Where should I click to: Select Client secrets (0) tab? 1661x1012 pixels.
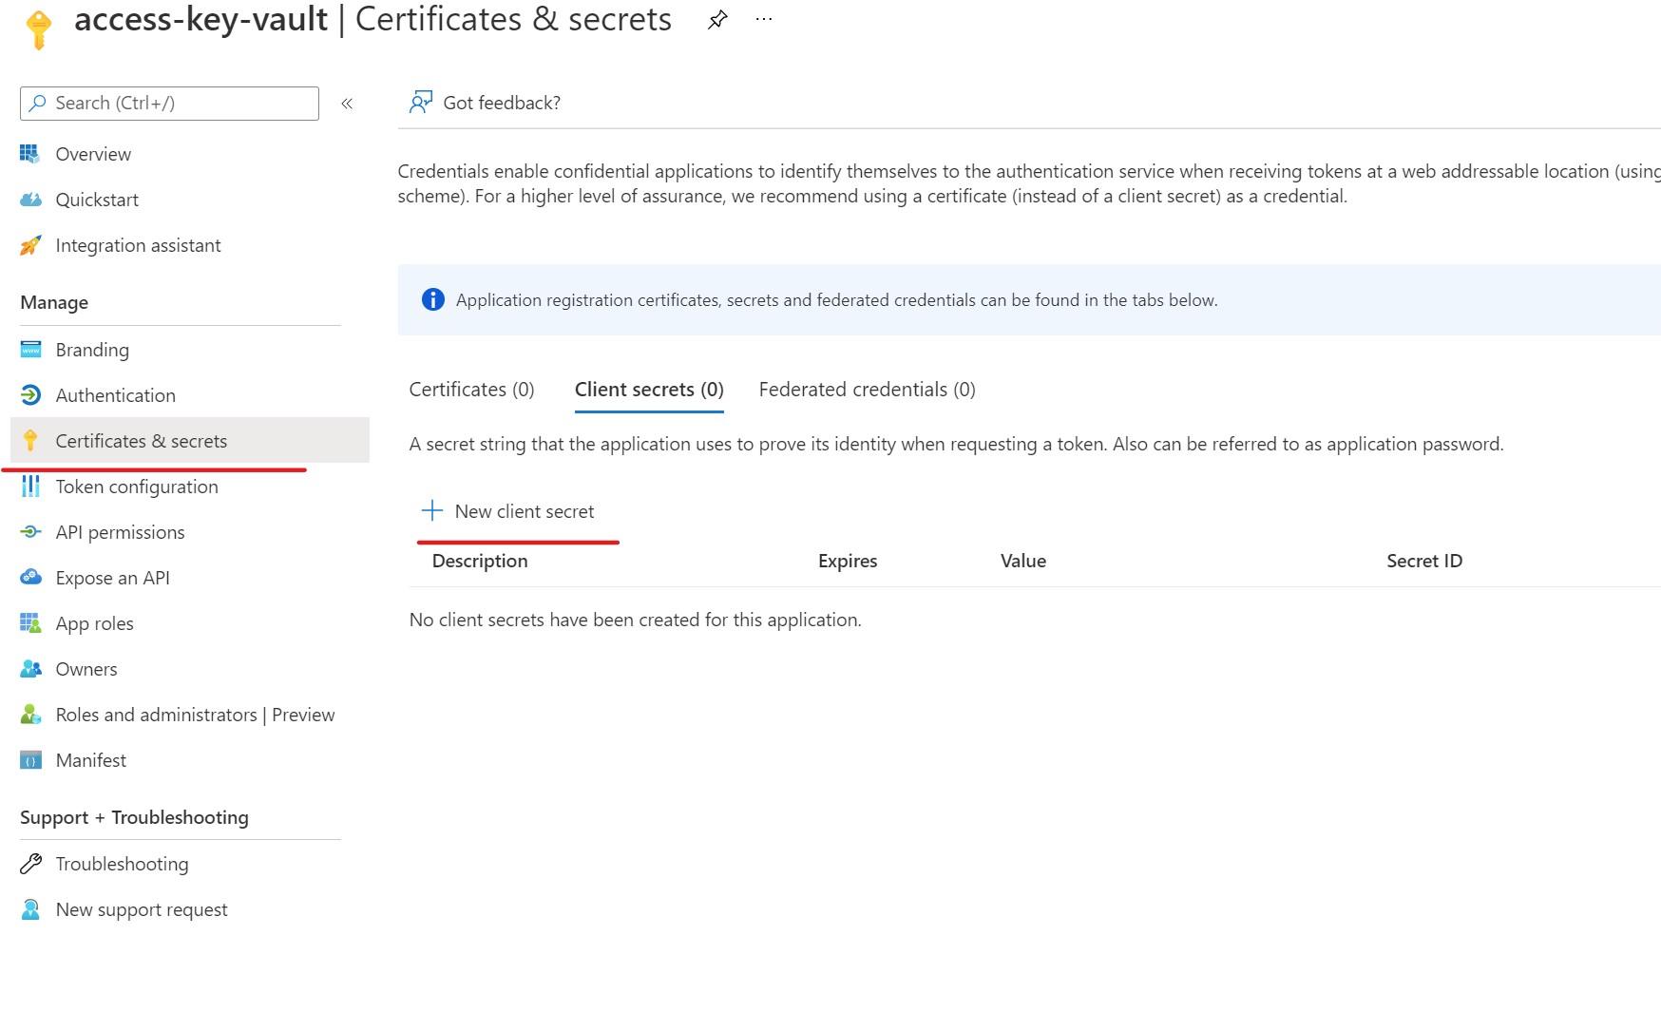click(x=649, y=390)
